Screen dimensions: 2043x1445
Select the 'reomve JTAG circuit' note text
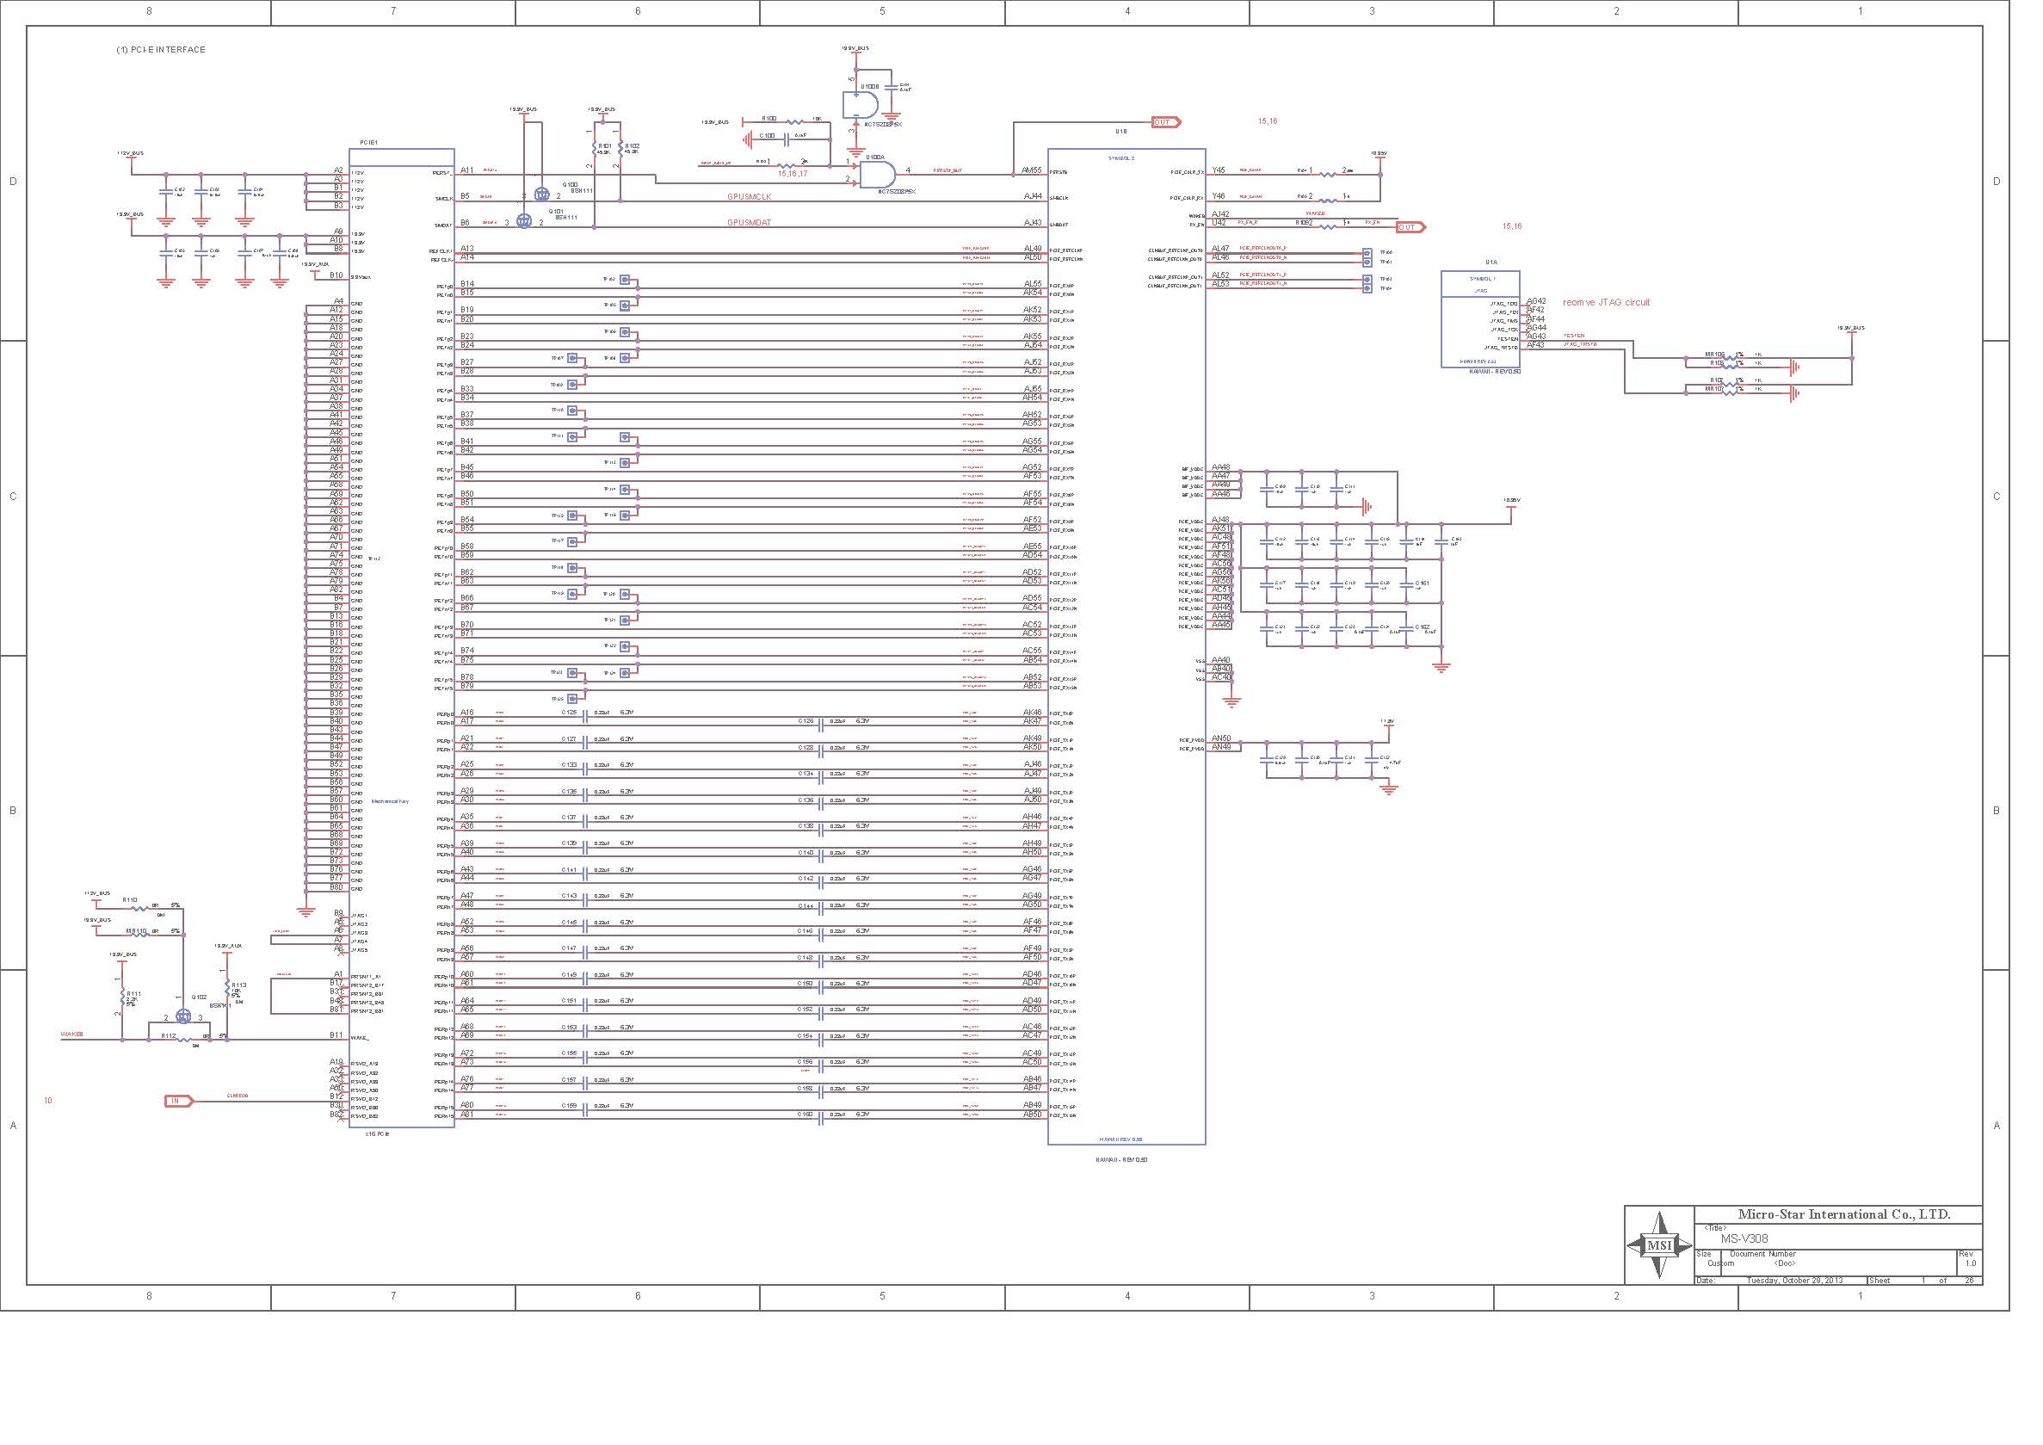(x=1606, y=303)
